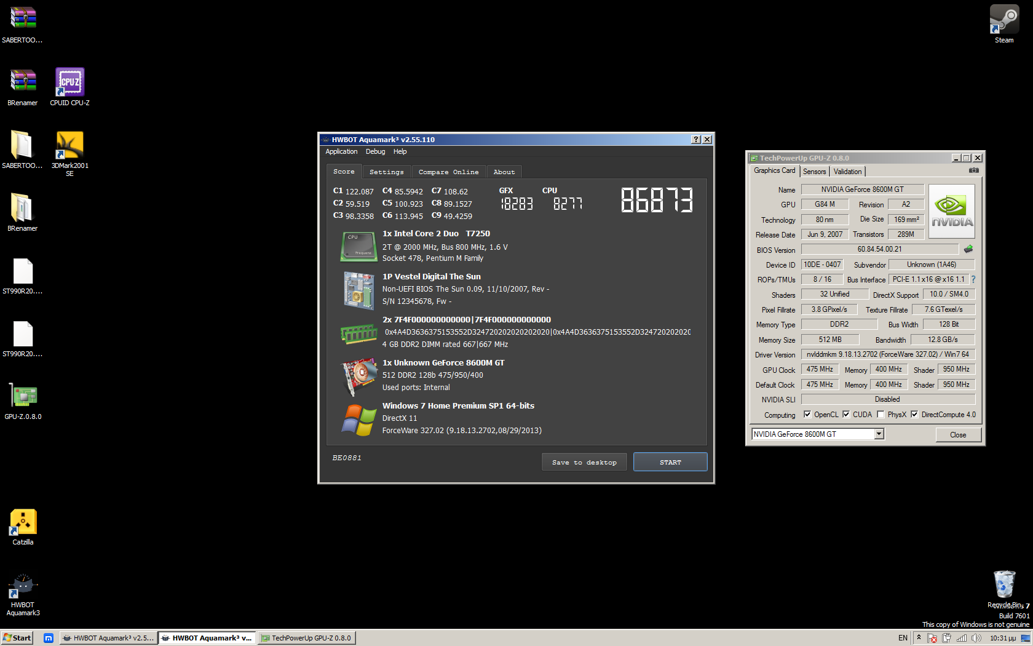The height and width of the screenshot is (646, 1033).
Task: Open the Help menu in Aquamark
Action: click(400, 151)
